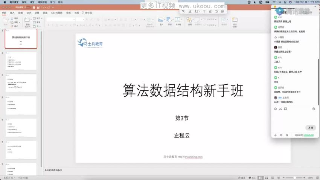Open the 版式 layout dropdown

[38, 18]
